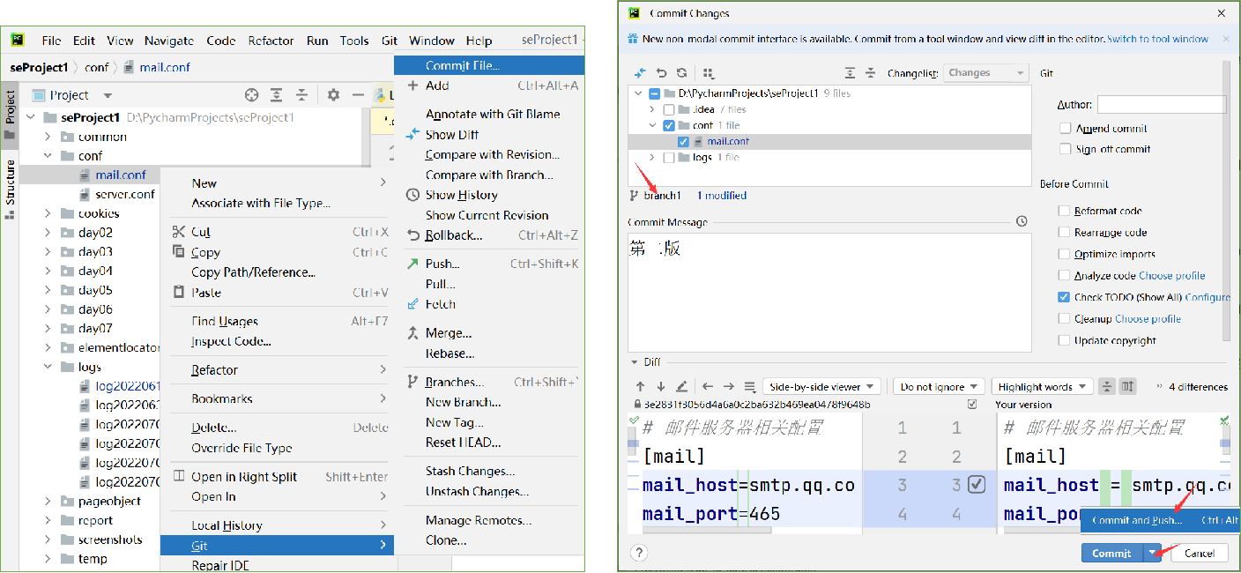1241x573 pixels.
Task: Check the .idea folder checkbox
Action: click(x=669, y=110)
